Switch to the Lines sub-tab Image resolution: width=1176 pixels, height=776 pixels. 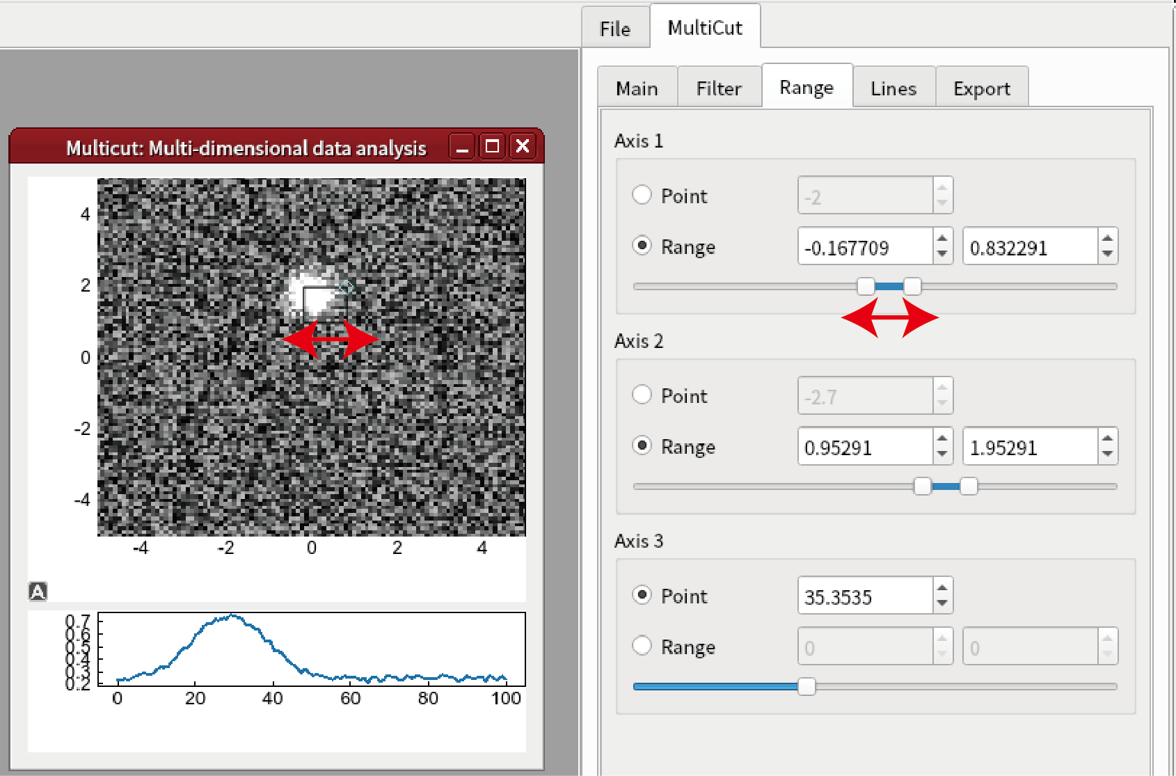click(x=893, y=88)
